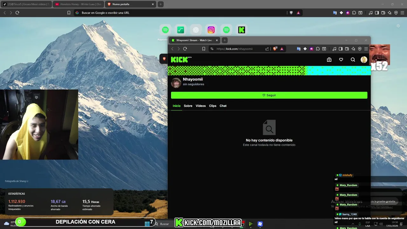Screen dimensions: 407x229
Task: Open Leo AI sparkle in background window
Action: coord(390,13)
